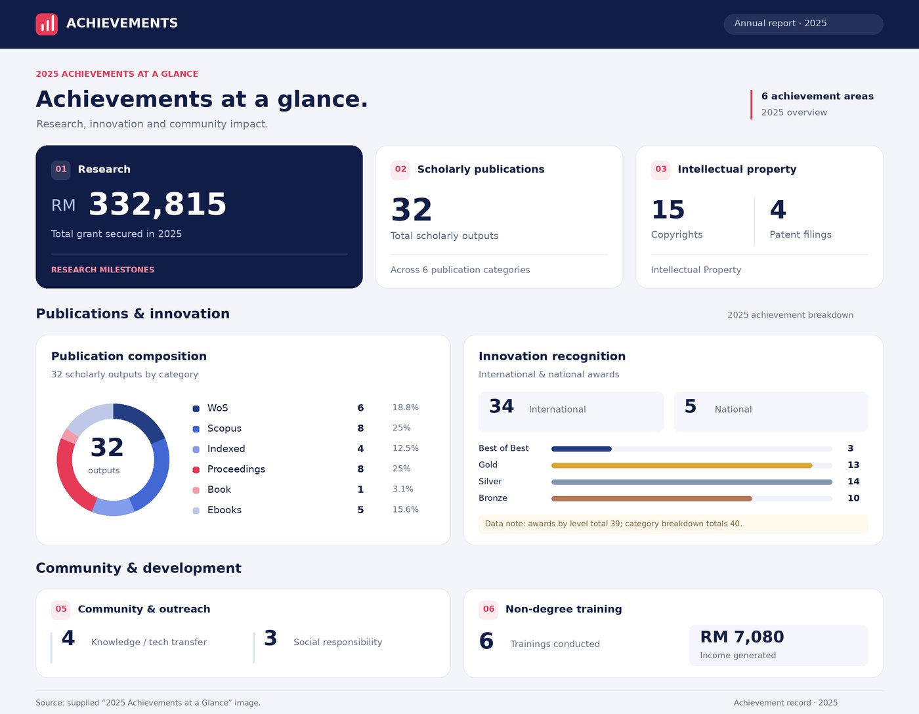Screen dimensions: 919x714
Task: Click the RM 332,815 grant total
Action: [139, 204]
